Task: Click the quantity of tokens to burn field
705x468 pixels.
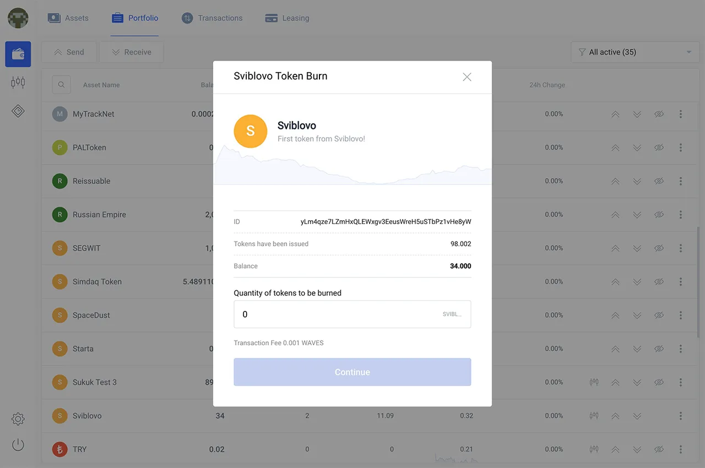Action: [352, 314]
